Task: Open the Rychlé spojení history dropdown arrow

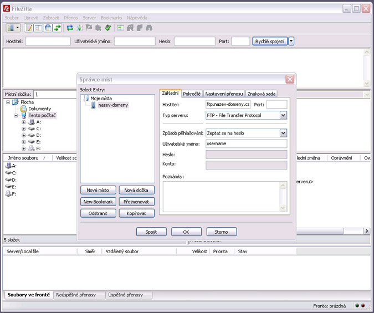Action: click(x=291, y=41)
